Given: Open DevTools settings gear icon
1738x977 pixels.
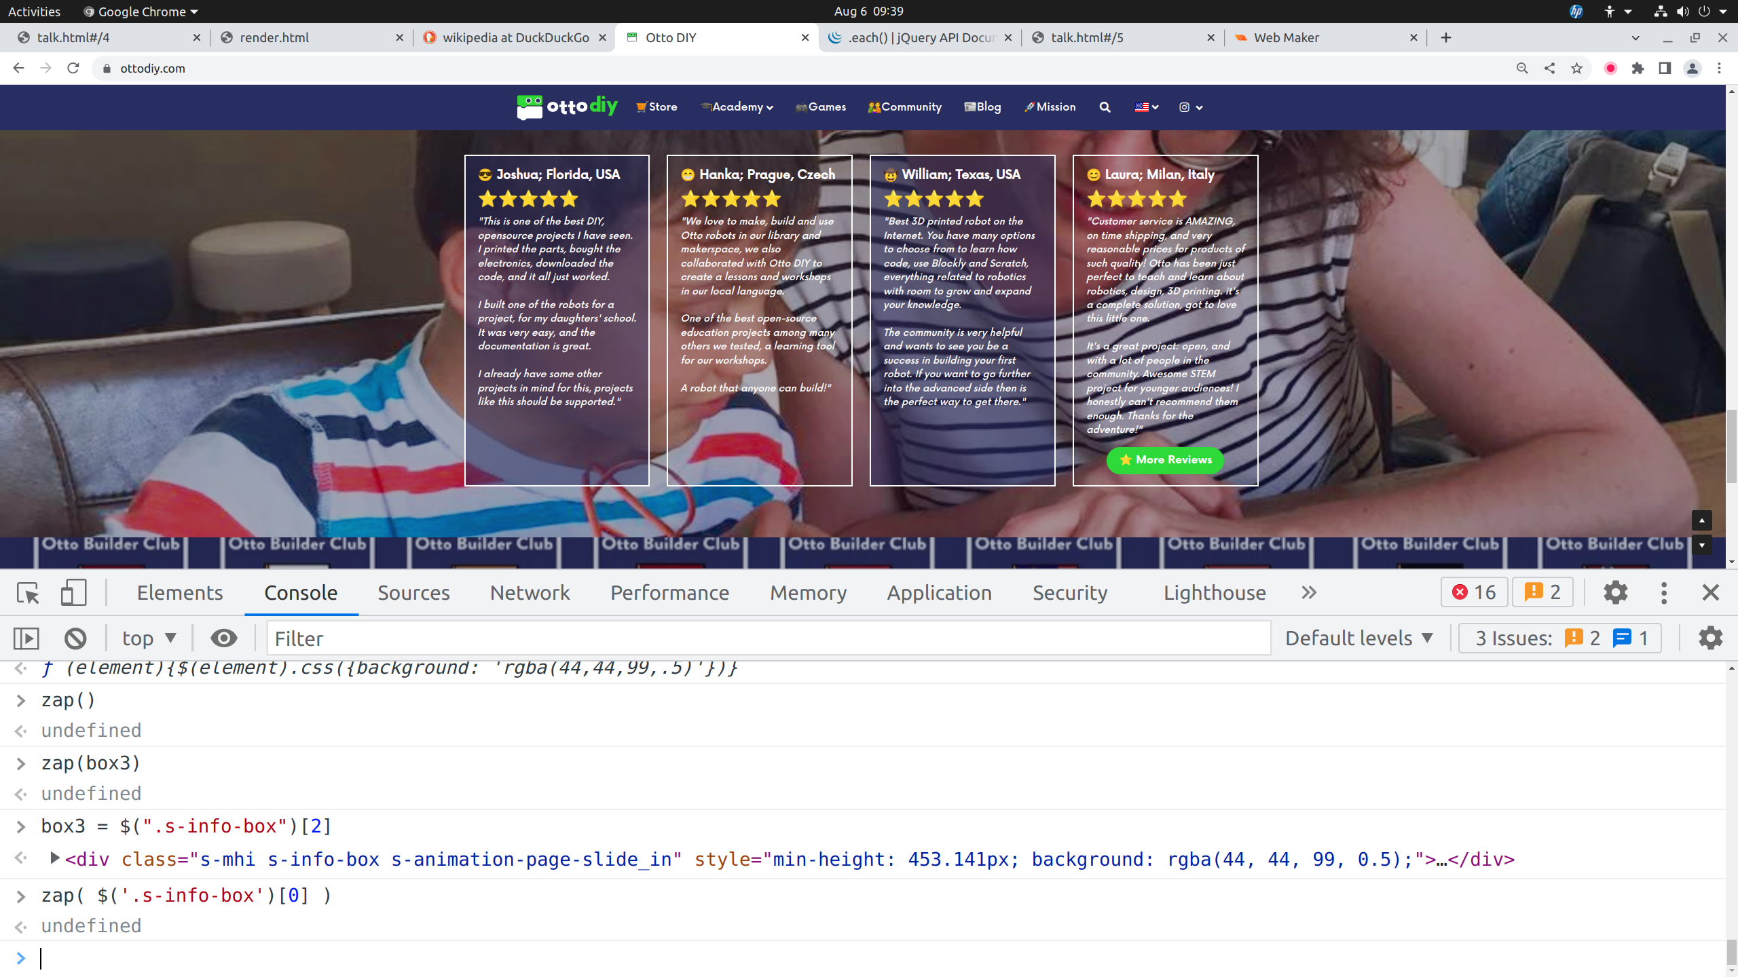Looking at the screenshot, I should click(x=1615, y=593).
